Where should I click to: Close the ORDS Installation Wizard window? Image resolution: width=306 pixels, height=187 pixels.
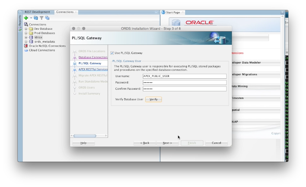click(x=73, y=28)
